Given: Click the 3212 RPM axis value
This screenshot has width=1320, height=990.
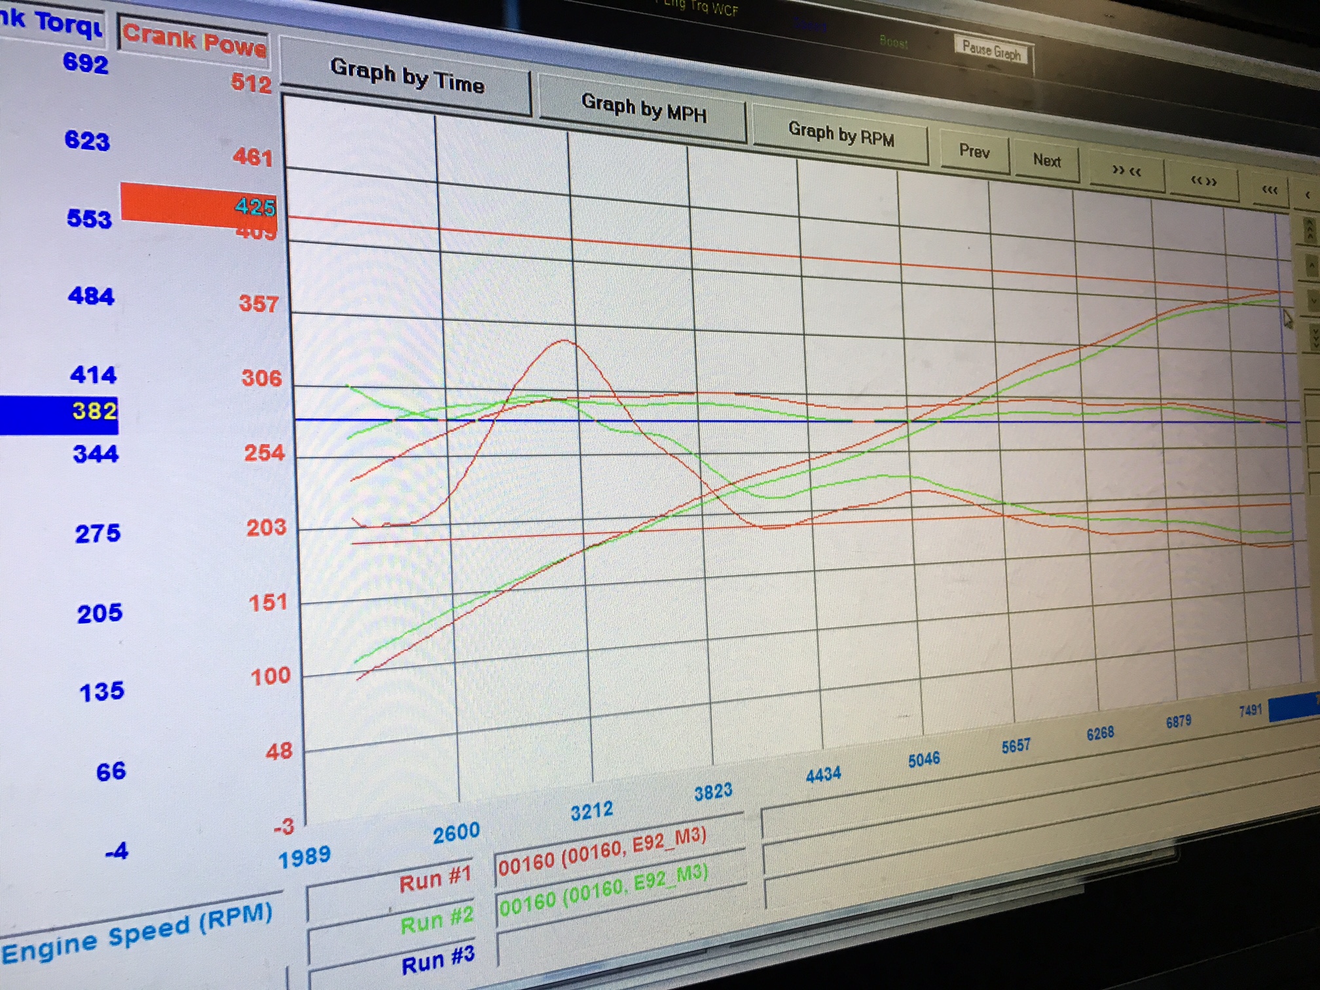Looking at the screenshot, I should point(591,812).
